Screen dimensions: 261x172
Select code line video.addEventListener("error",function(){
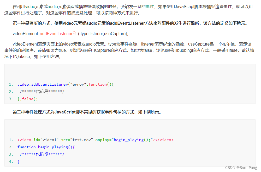point(66,84)
